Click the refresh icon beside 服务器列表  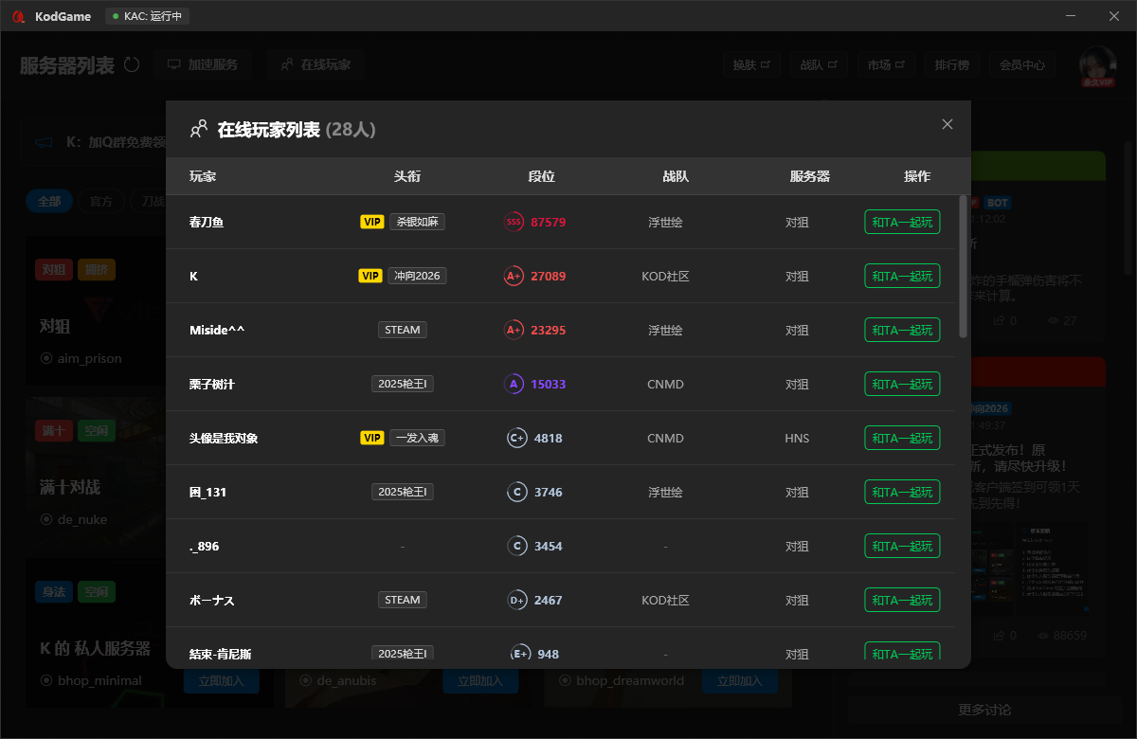point(132,64)
